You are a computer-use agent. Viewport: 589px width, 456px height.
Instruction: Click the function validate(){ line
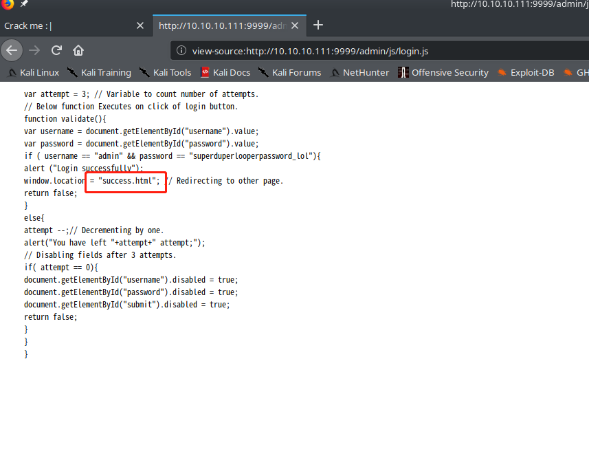65,119
